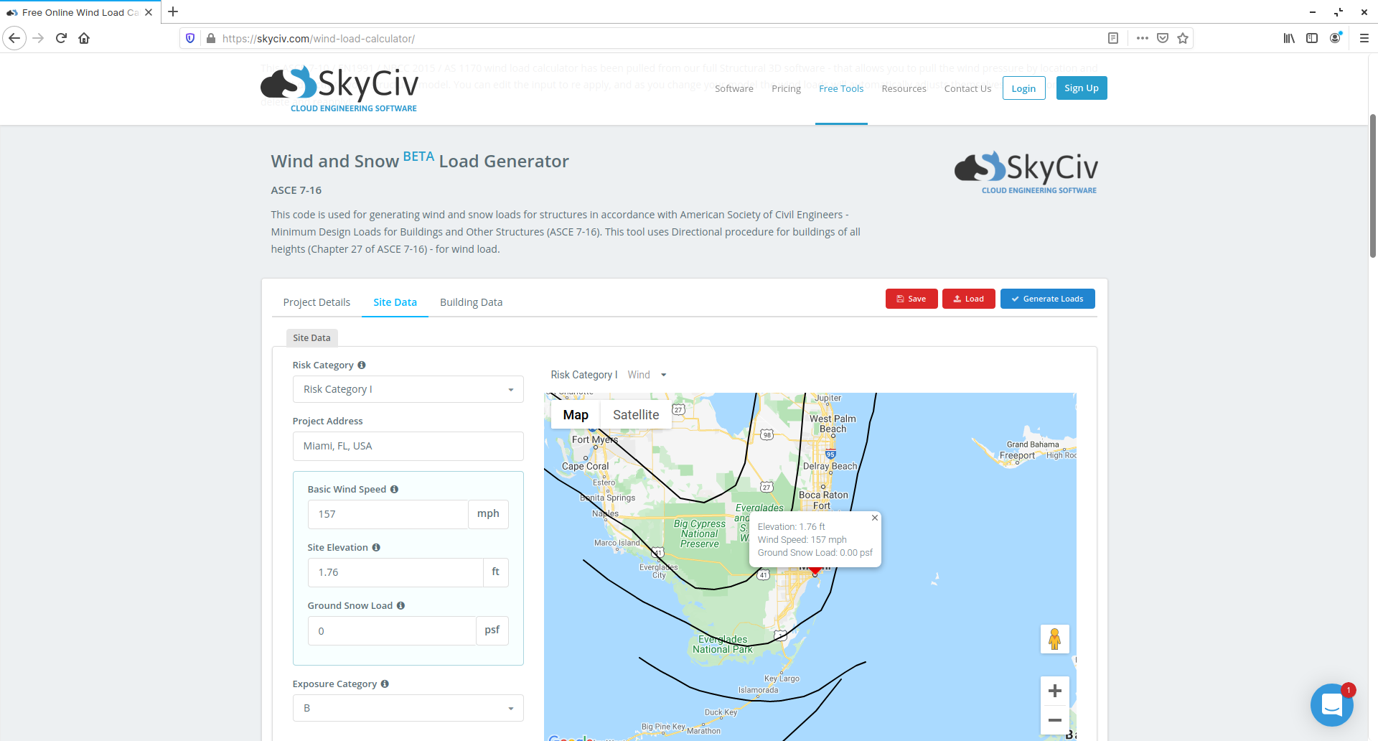Image resolution: width=1378 pixels, height=741 pixels.
Task: Open the Firefox account icon
Action: (1335, 38)
